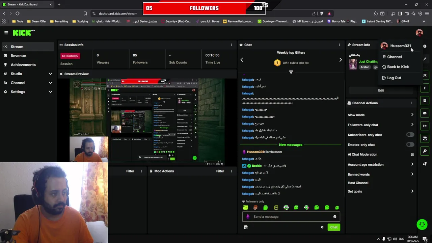
Task: Choose Log Out in profile menu
Action: (391, 78)
